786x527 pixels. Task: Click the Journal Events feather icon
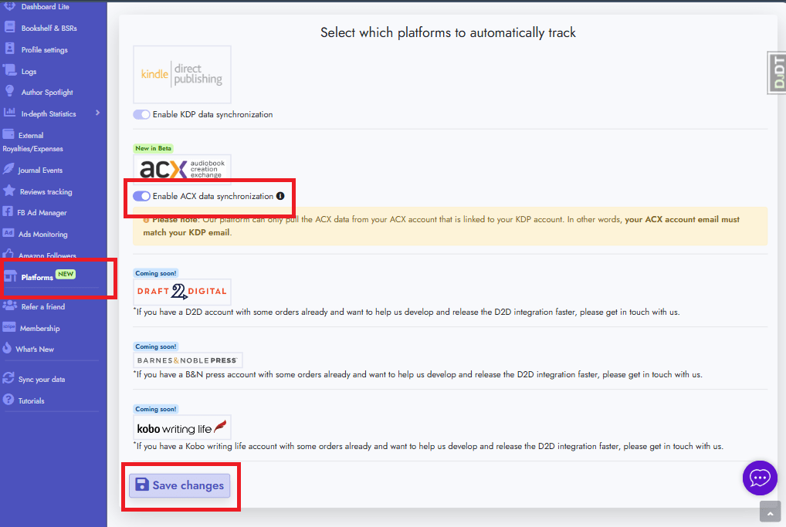click(8, 169)
